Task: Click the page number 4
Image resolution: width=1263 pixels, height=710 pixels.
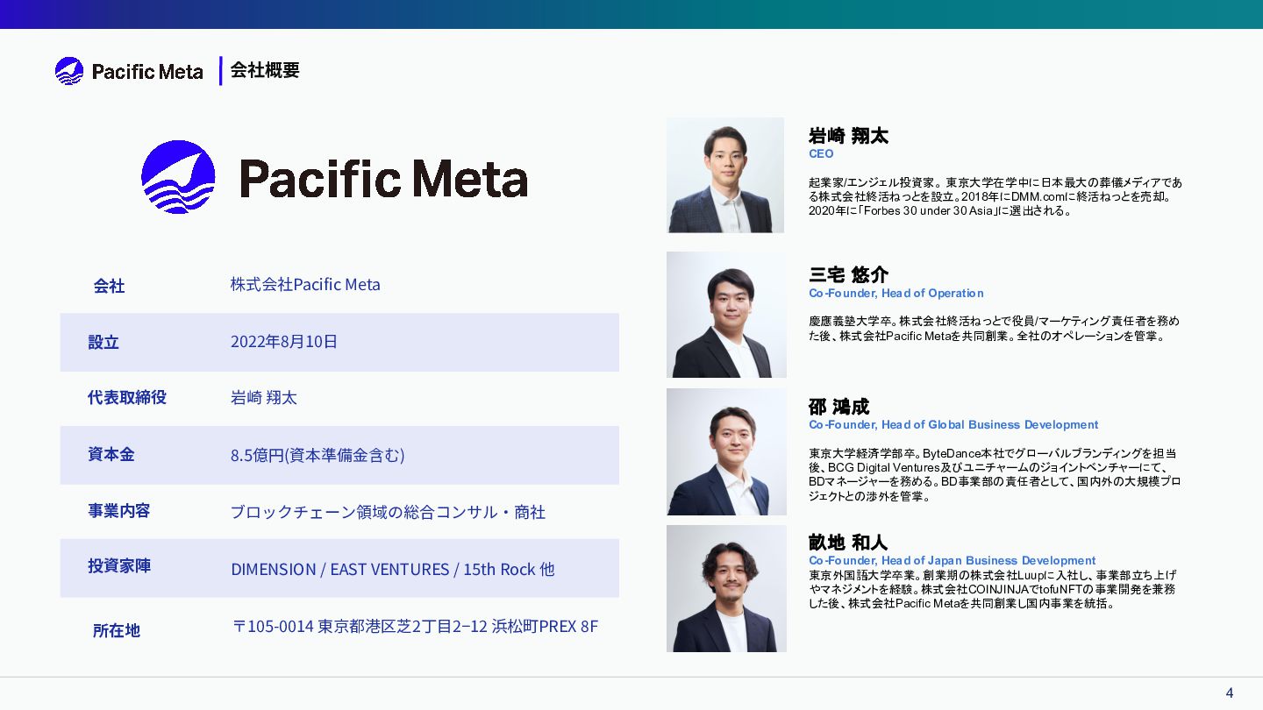Action: click(1230, 693)
